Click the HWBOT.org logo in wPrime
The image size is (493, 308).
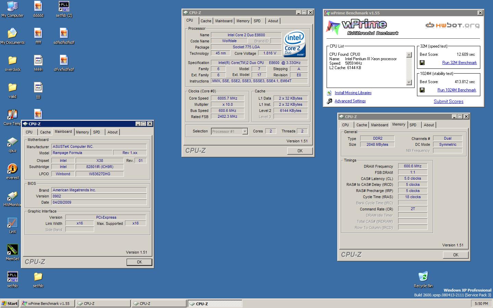452,25
